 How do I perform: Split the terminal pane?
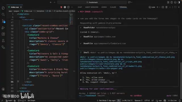click(163, 7)
